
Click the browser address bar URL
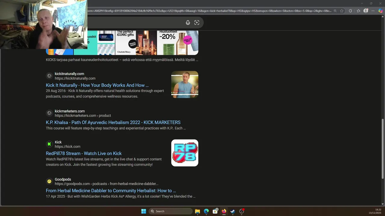(209, 11)
